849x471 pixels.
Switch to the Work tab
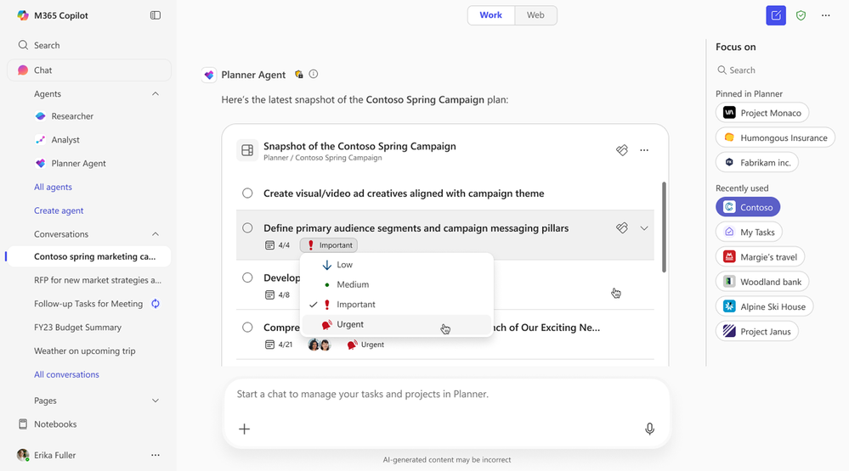491,15
